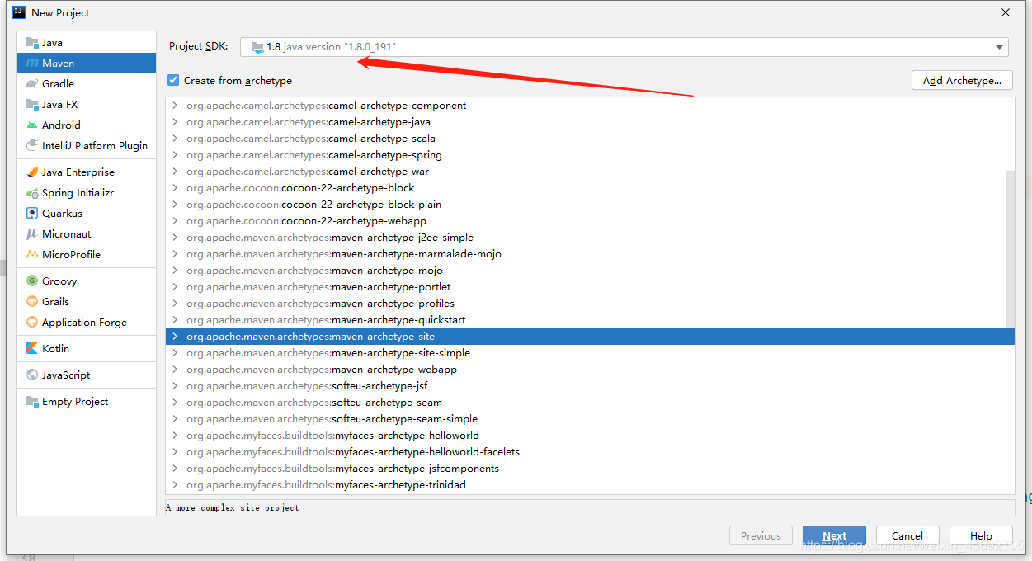Expand myfaces-archetype-helloworld node
The height and width of the screenshot is (561, 1032).
[x=175, y=436]
